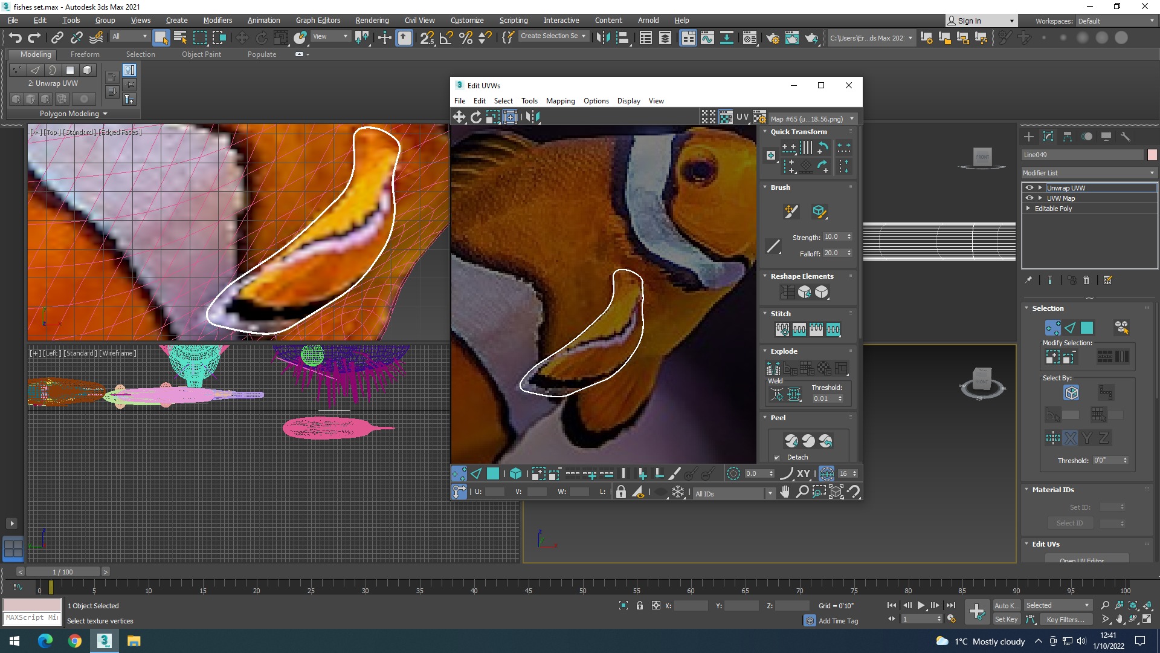Toggle Auto Key button
The image size is (1160, 653).
(1006, 605)
